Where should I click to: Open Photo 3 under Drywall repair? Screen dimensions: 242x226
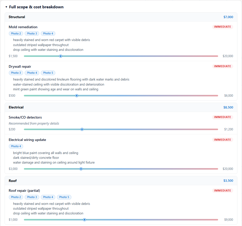pyautogui.click(x=16, y=73)
